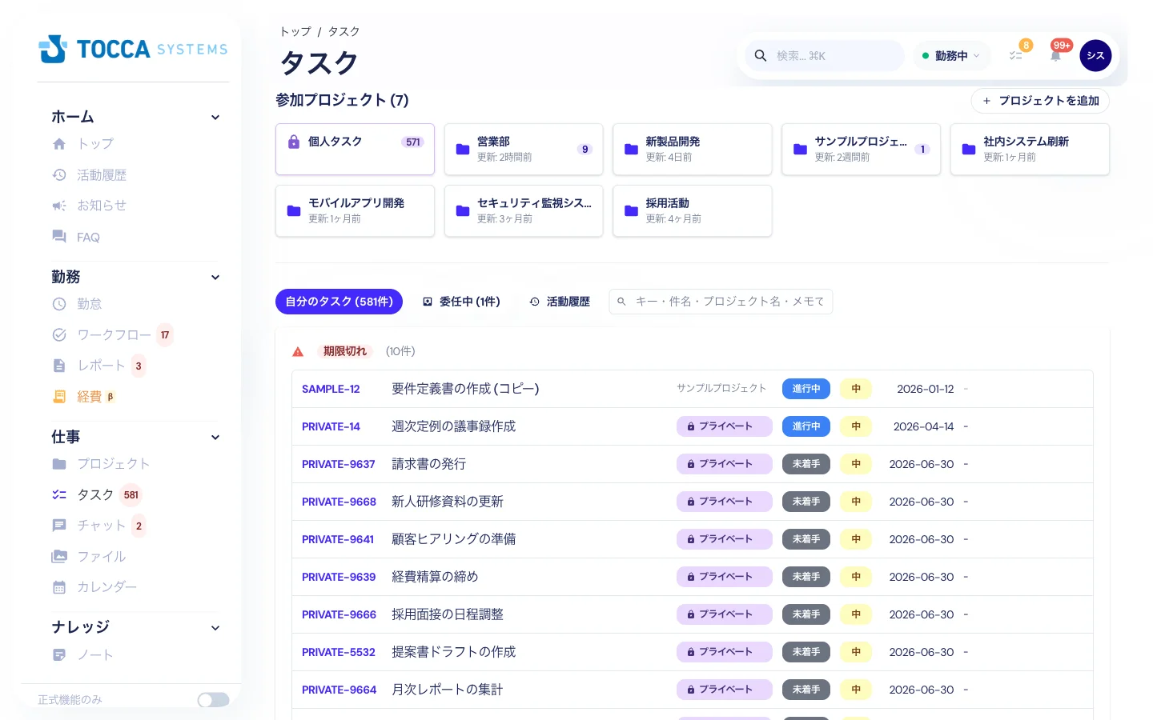Click the 未着手 badge in PRIVATE-9637 row
Image resolution: width=1153 pixels, height=720 pixels.
pyautogui.click(x=806, y=464)
